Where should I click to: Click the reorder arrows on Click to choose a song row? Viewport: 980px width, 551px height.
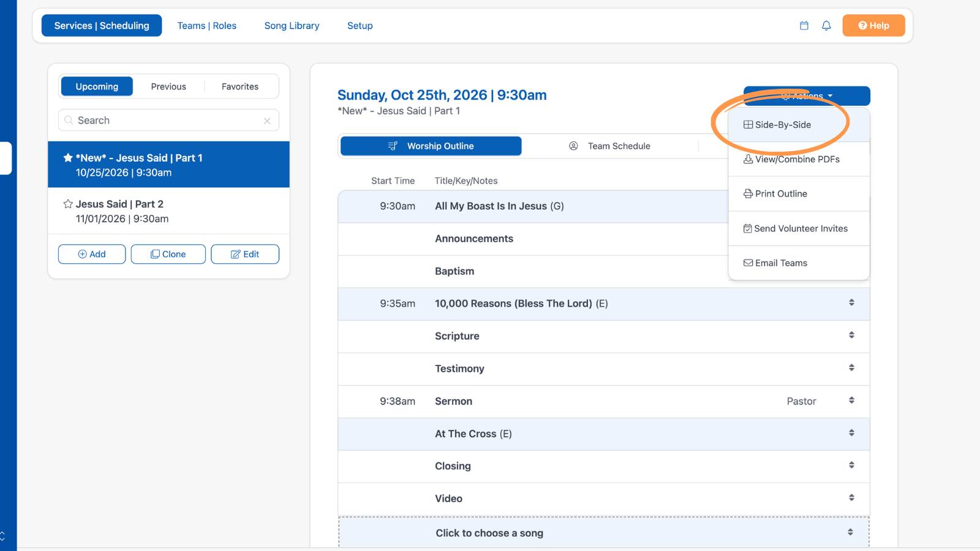[850, 532]
